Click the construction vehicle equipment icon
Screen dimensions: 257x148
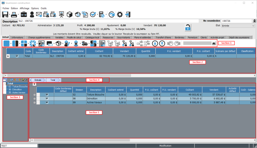(84, 44)
